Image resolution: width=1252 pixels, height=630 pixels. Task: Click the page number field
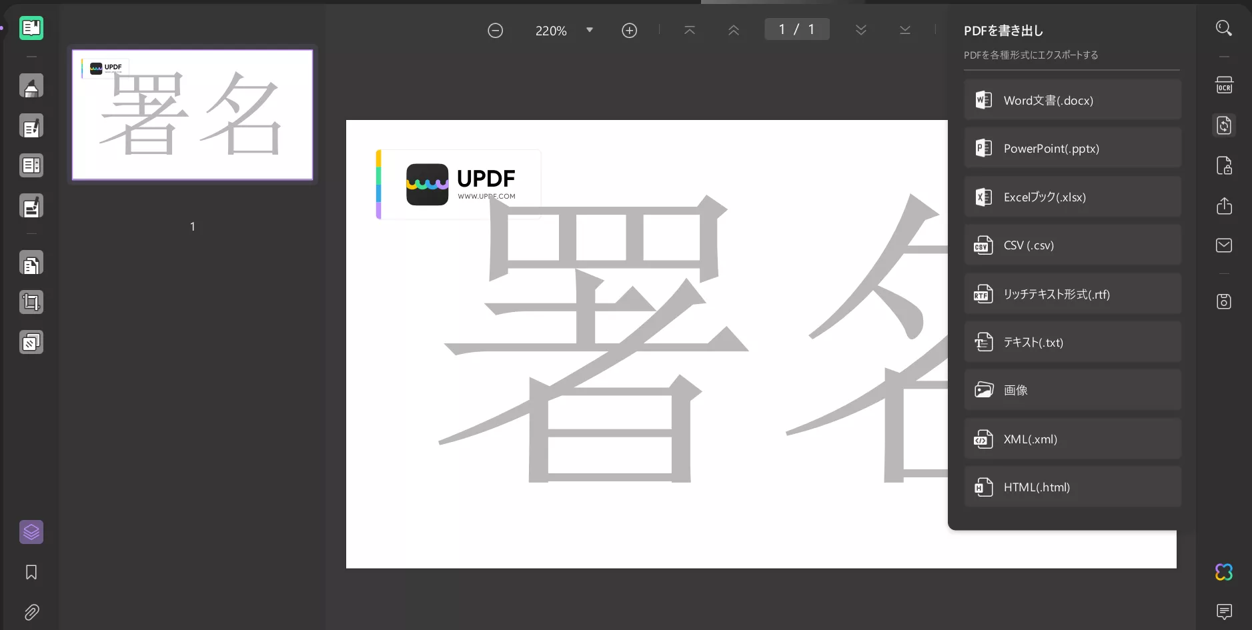point(797,29)
